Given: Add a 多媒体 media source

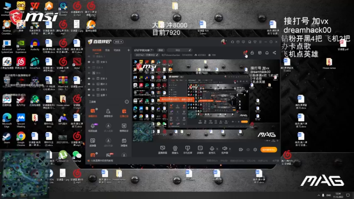Looking at the screenshot, I should tap(200, 150).
